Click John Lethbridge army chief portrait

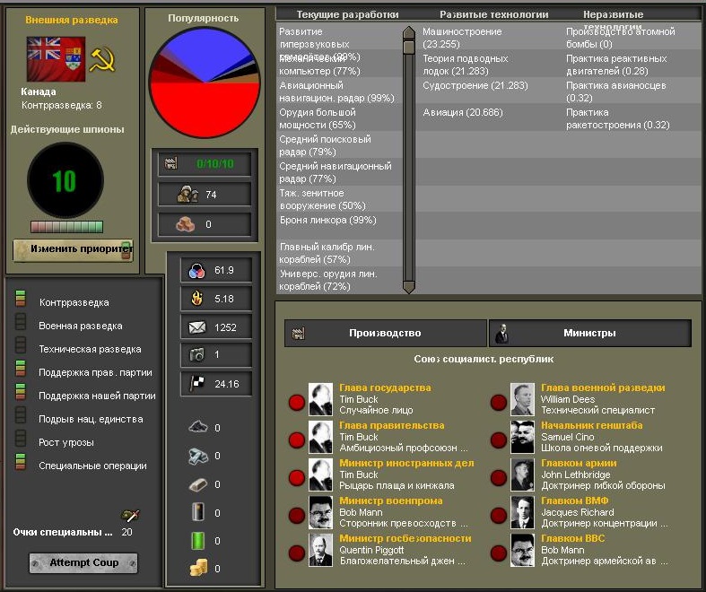(x=522, y=474)
